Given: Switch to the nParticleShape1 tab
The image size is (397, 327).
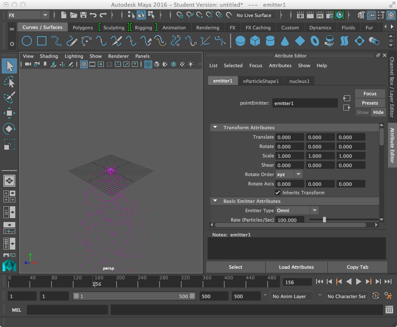Looking at the screenshot, I should tap(261, 81).
